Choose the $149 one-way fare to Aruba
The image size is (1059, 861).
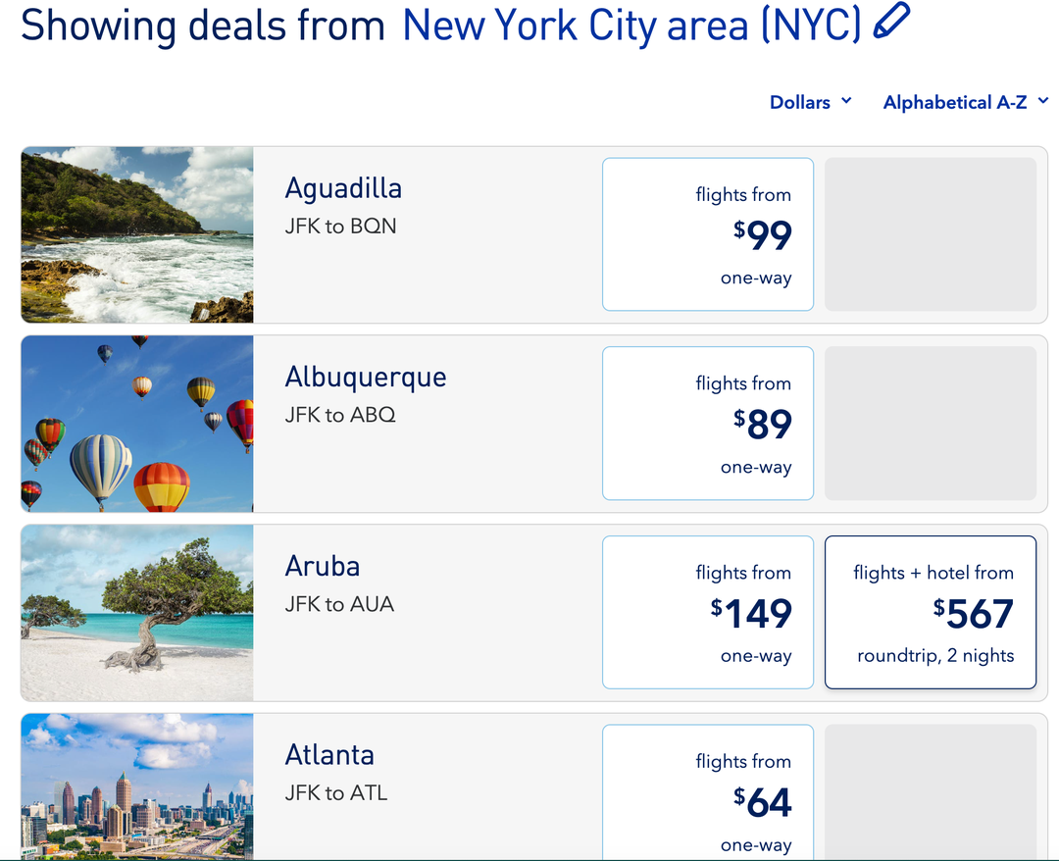pos(708,612)
